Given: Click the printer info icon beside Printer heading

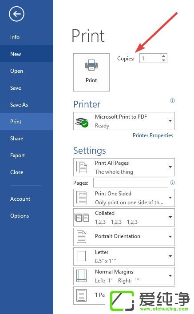Looking at the screenshot, I should click(x=172, y=100).
